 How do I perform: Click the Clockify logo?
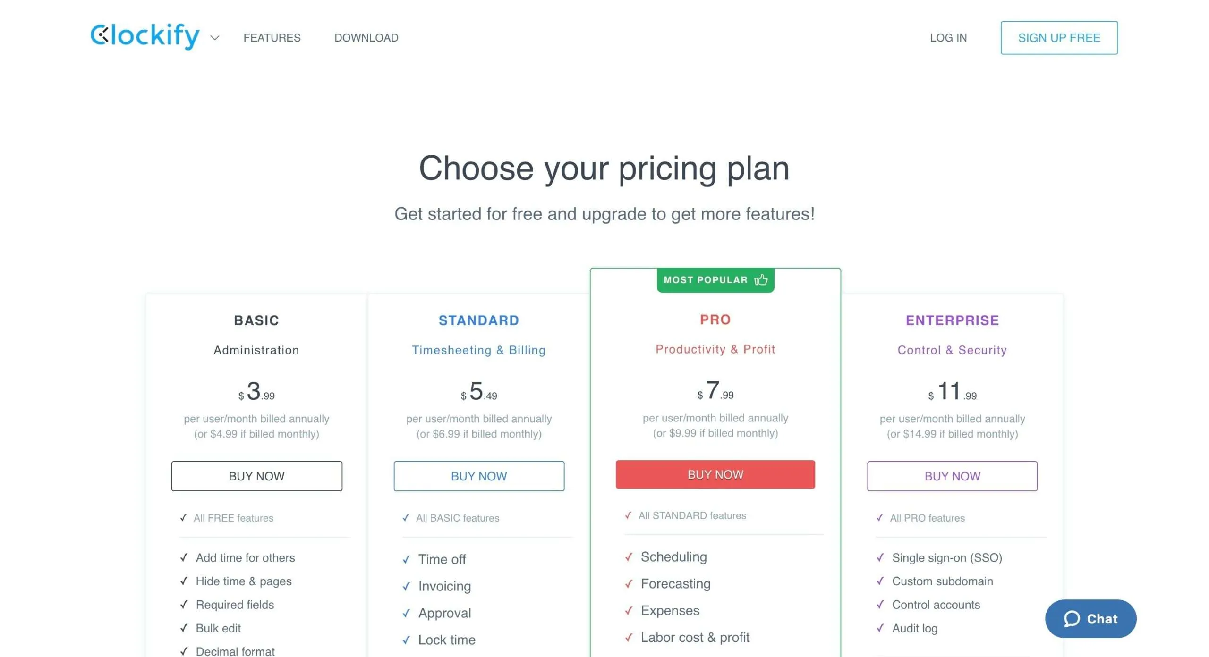145,36
